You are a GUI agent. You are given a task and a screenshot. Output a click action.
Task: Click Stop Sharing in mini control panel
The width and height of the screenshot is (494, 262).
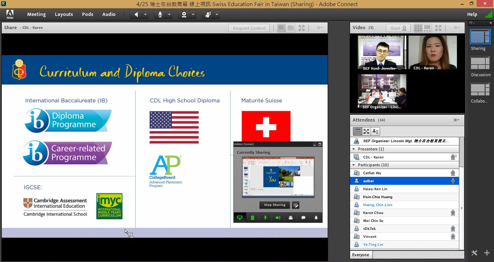tap(274, 205)
